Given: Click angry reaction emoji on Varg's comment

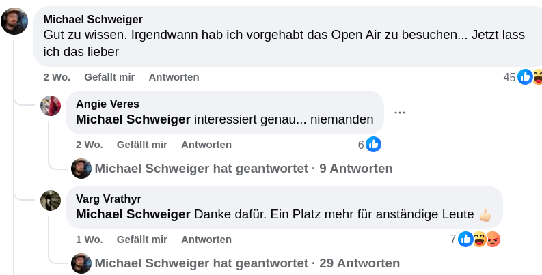Looking at the screenshot, I should pyautogui.click(x=493, y=239).
